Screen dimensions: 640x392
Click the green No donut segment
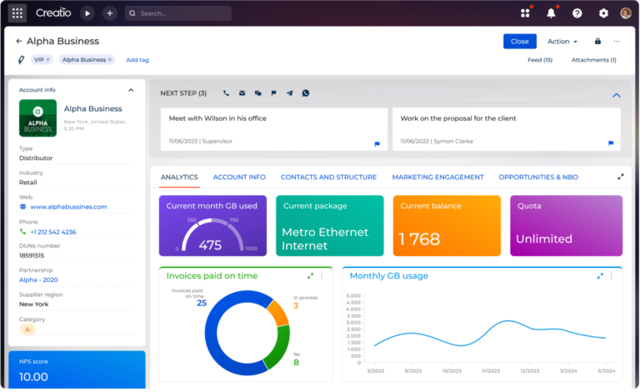tap(279, 346)
